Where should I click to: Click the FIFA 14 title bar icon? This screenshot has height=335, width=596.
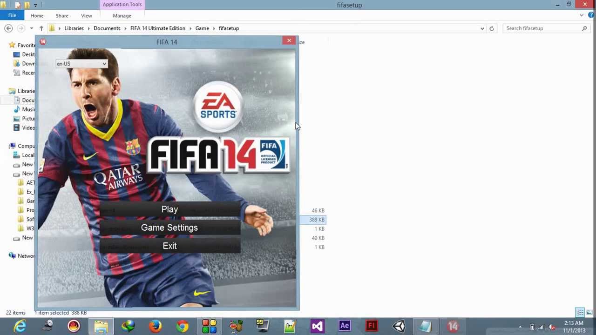tap(43, 42)
